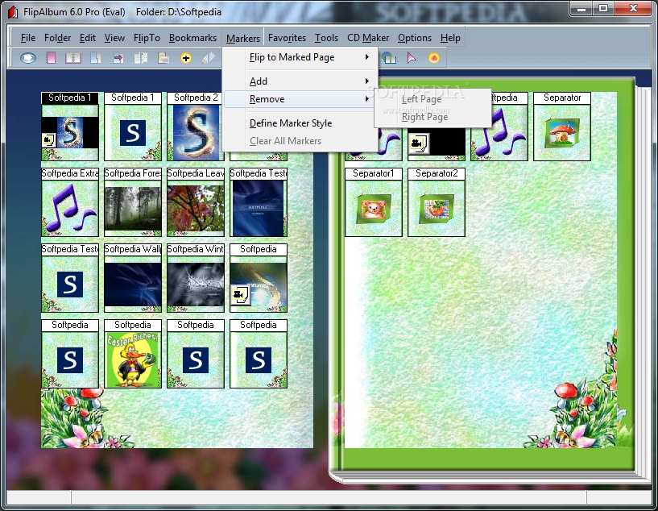Screen dimensions: 658x511
Task: Open the FlipTo menu
Action: pyautogui.click(x=147, y=38)
